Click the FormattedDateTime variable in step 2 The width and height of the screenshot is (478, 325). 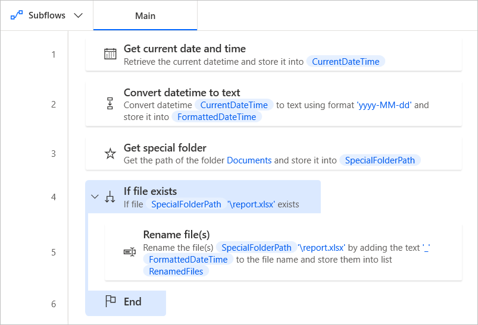click(x=217, y=117)
